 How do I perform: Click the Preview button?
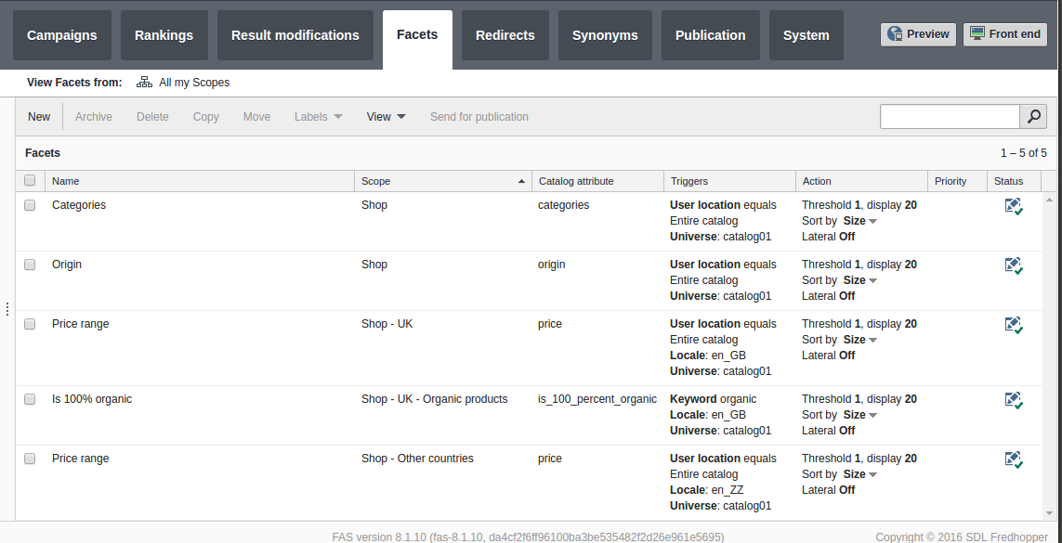[x=918, y=33]
